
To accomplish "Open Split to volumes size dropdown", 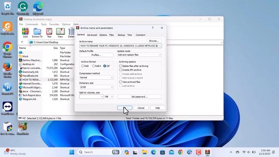I will click(102, 97).
